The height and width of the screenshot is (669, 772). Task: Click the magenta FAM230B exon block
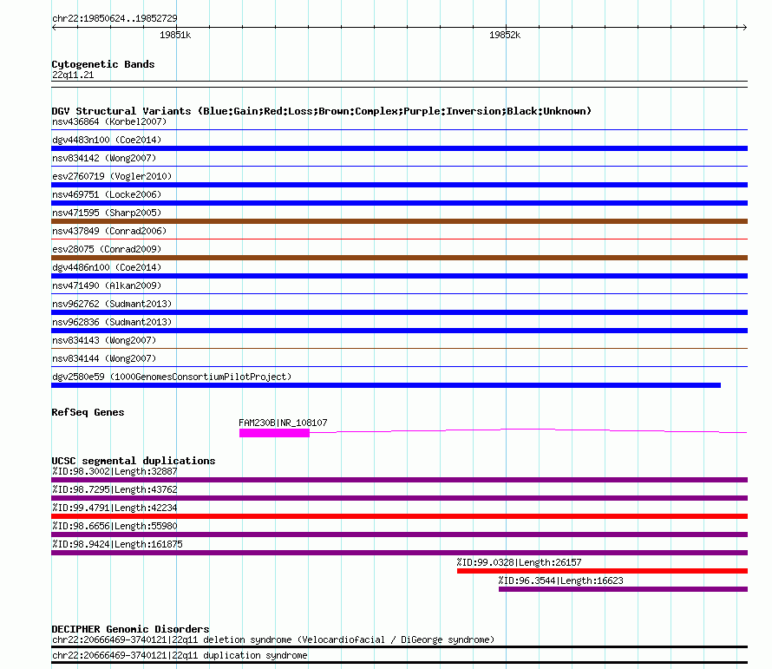pos(274,433)
